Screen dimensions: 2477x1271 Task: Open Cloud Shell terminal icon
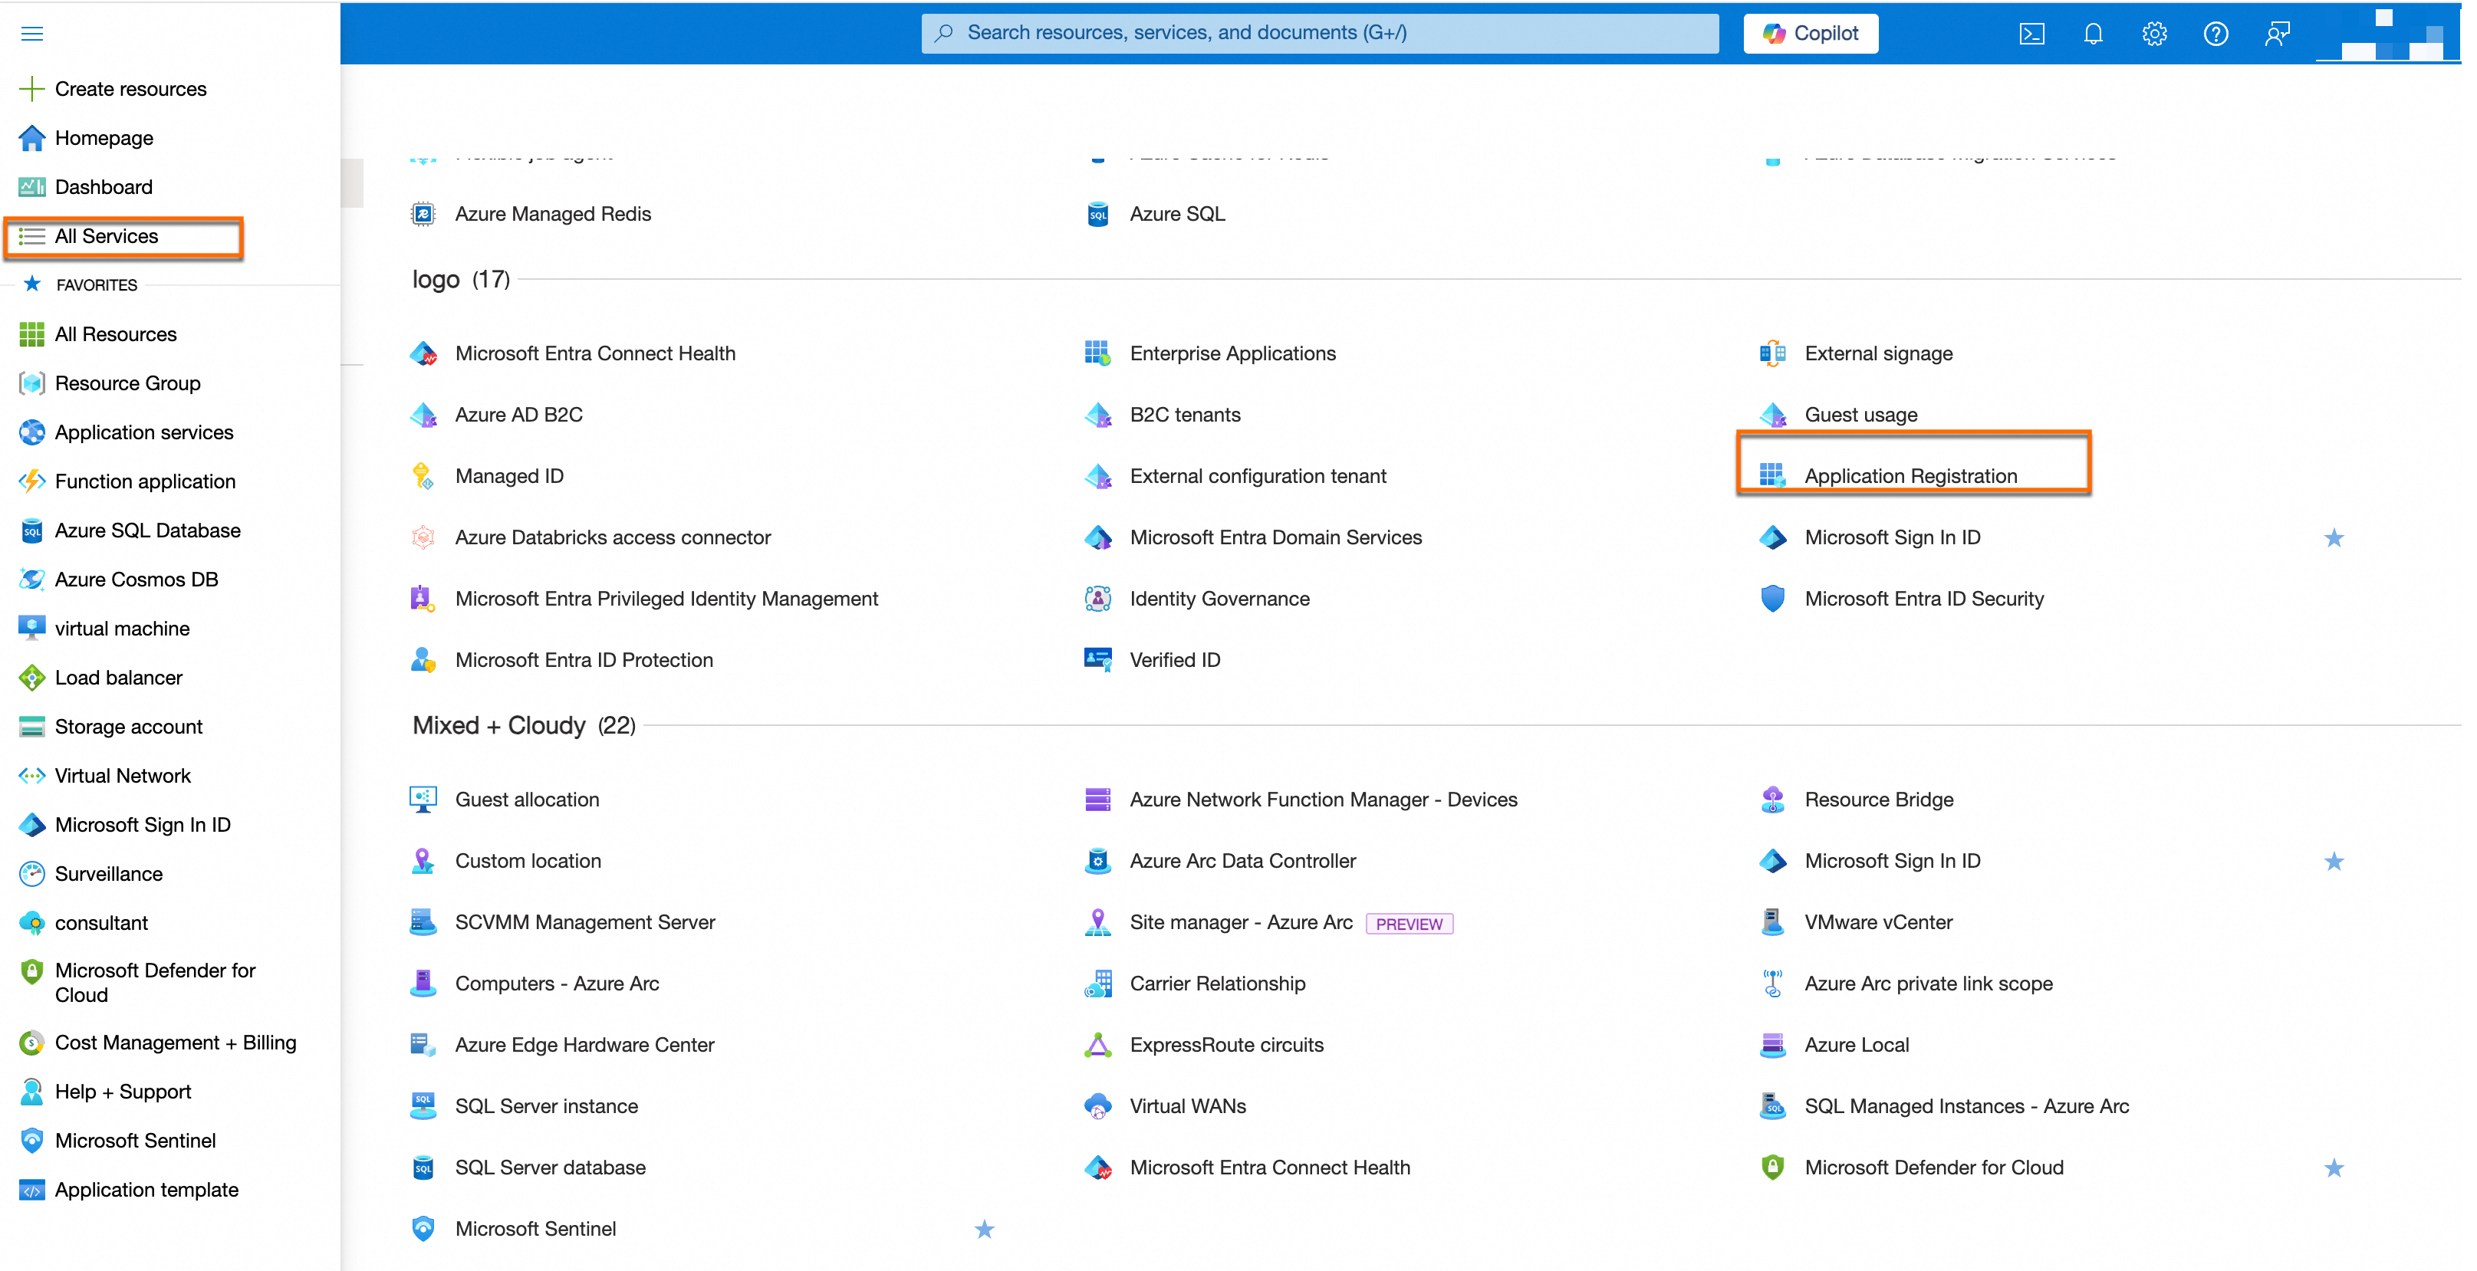click(2031, 34)
